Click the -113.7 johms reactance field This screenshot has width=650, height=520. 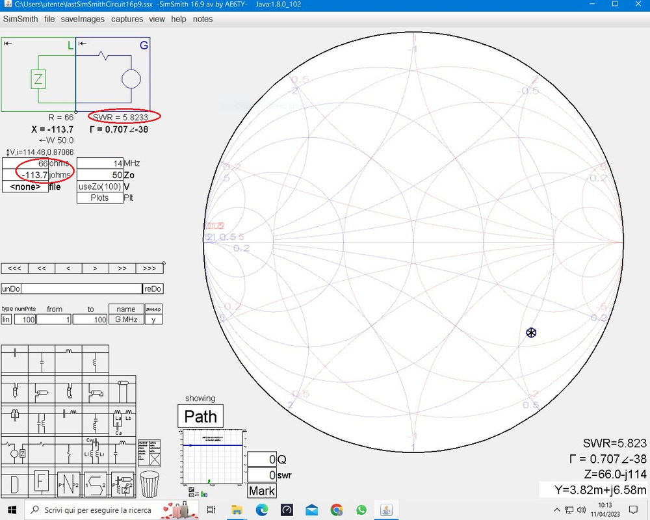pos(25,175)
